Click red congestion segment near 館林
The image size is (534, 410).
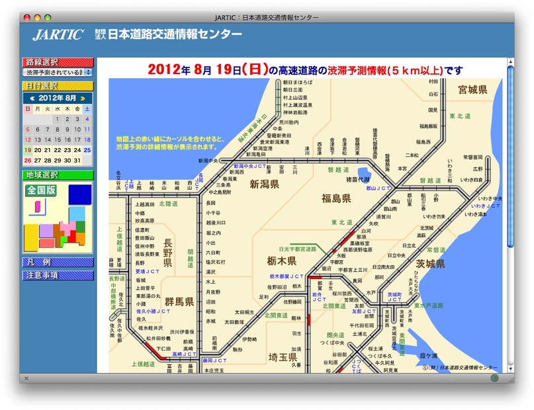309,320
